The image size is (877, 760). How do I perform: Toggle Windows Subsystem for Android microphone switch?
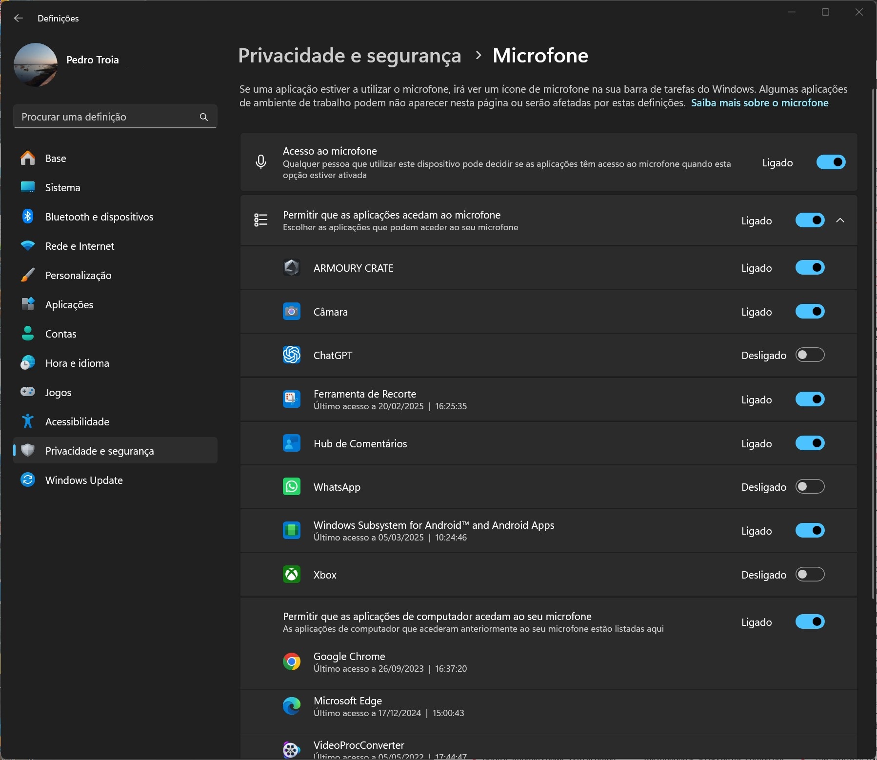point(810,530)
